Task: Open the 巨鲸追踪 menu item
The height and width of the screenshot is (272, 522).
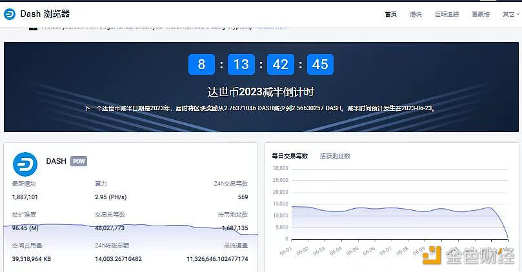Action: (x=447, y=14)
